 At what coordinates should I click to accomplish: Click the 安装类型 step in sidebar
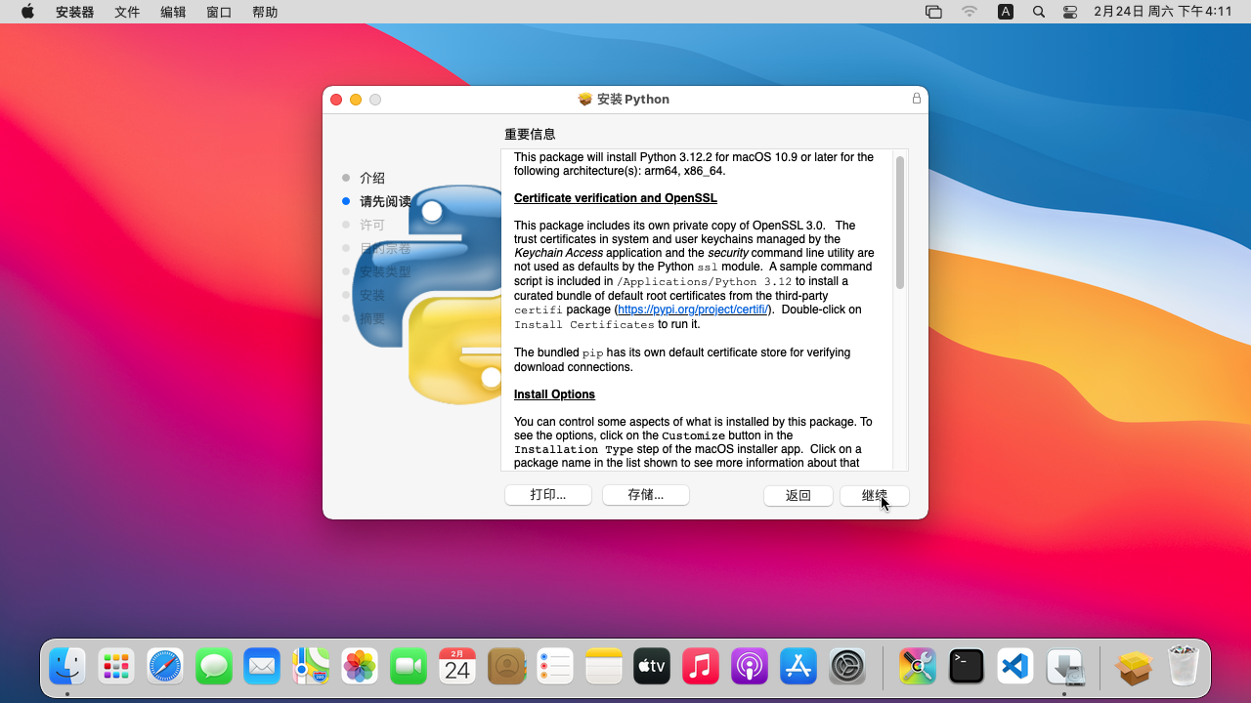(x=385, y=271)
